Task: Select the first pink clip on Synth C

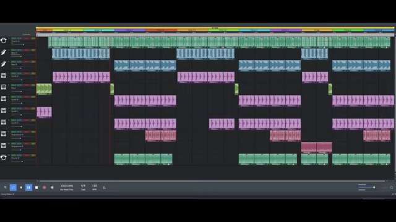Action: click(x=44, y=112)
